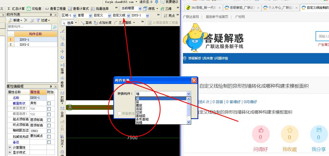Image resolution: width=329 pixels, height=156 pixels.
Task: Click the 我收藏 star button
Action: [x=289, y=134]
